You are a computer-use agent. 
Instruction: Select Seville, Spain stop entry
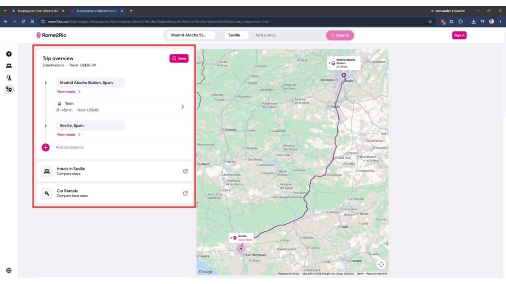90,126
